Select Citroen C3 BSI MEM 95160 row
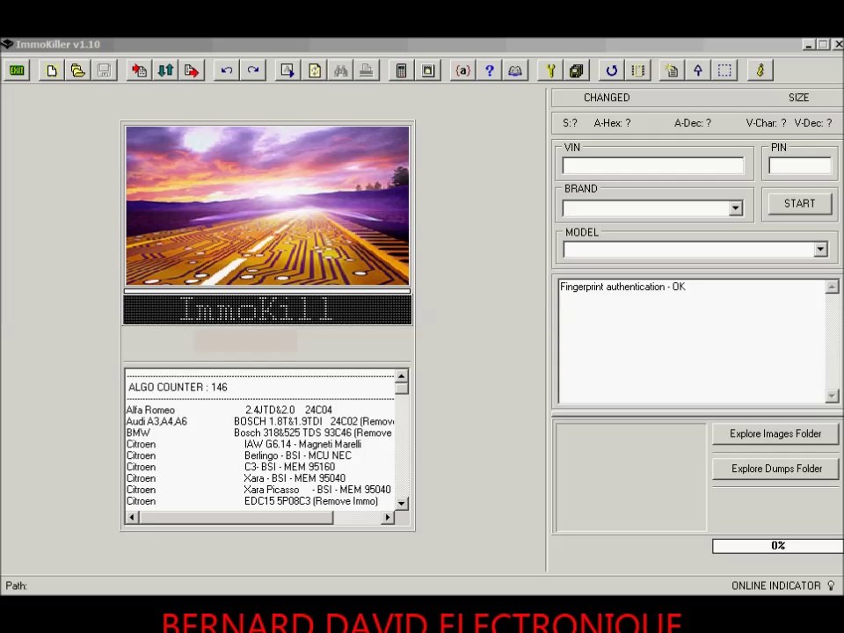The image size is (844, 633). click(x=260, y=467)
